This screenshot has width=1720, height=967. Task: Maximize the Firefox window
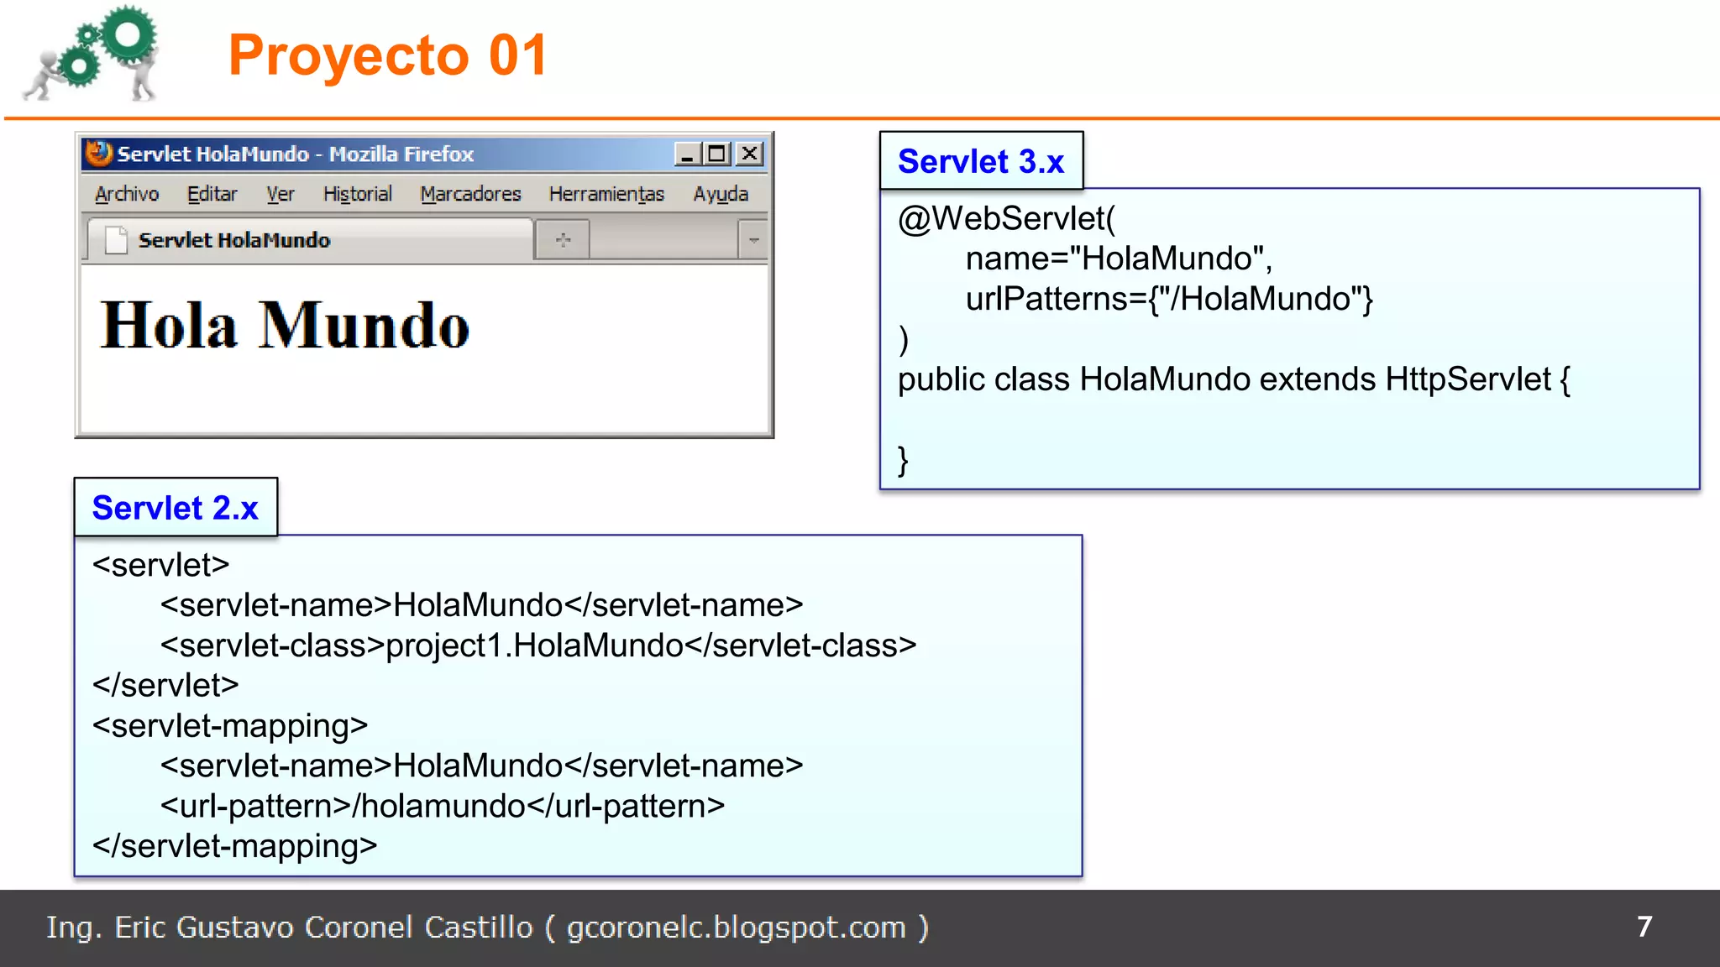717,154
